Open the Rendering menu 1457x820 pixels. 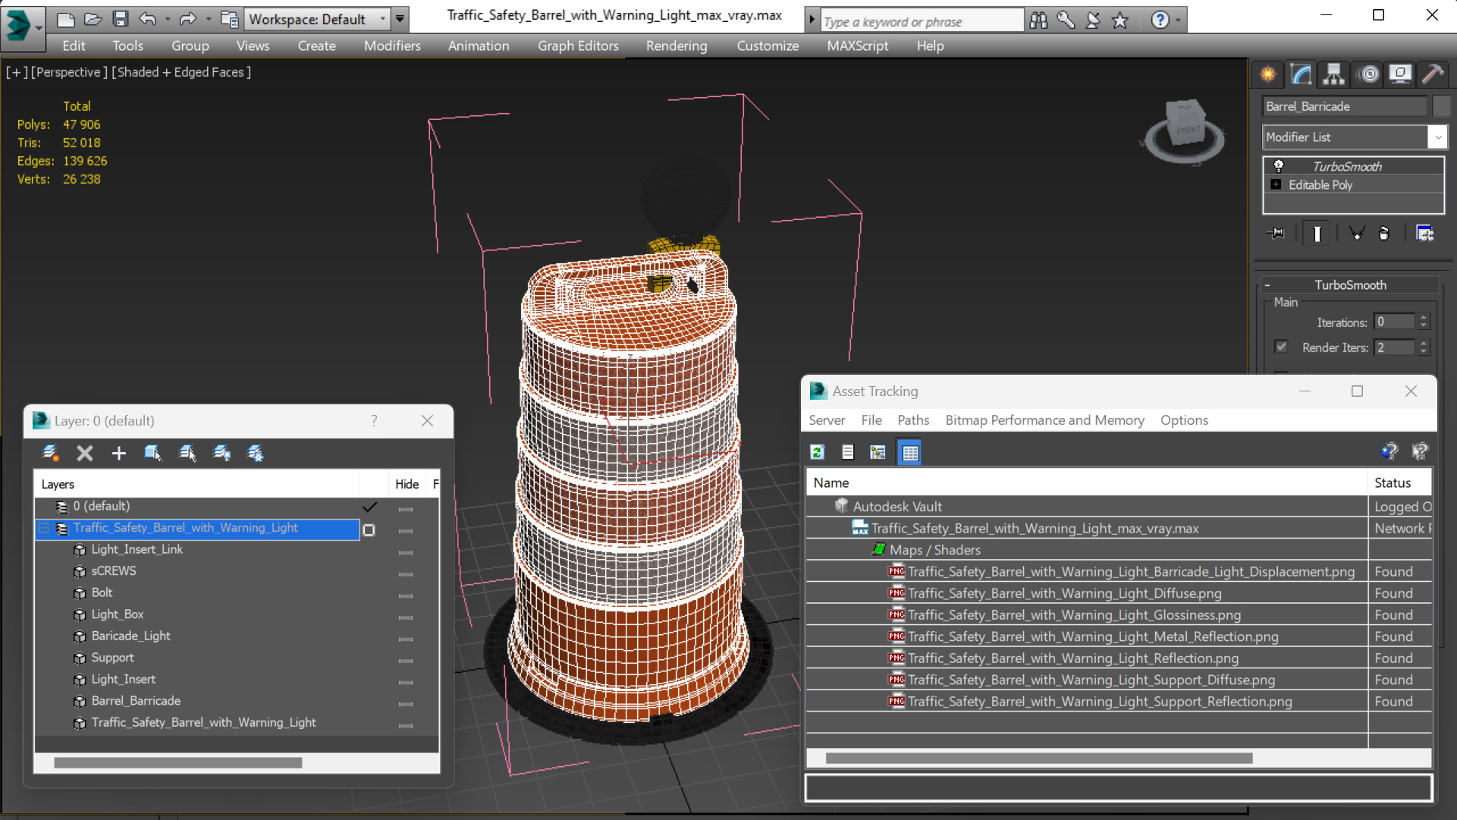[676, 46]
